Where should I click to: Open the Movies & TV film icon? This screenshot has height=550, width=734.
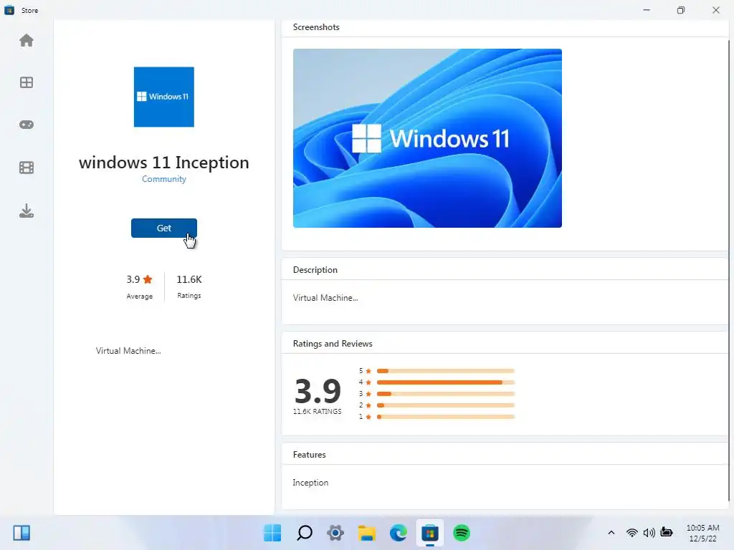tap(27, 168)
